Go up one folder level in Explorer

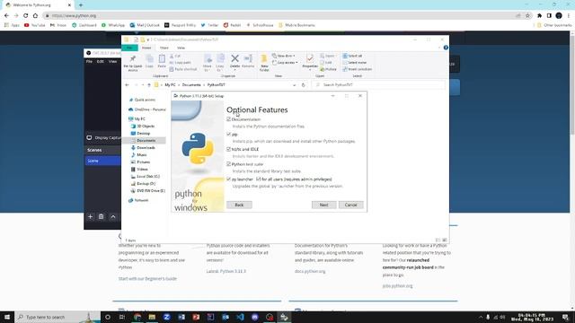click(x=149, y=85)
